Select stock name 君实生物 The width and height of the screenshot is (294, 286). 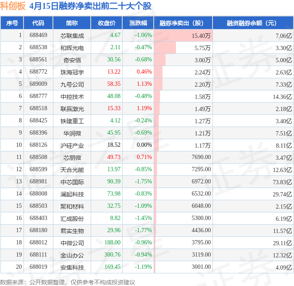pyautogui.click(x=72, y=231)
